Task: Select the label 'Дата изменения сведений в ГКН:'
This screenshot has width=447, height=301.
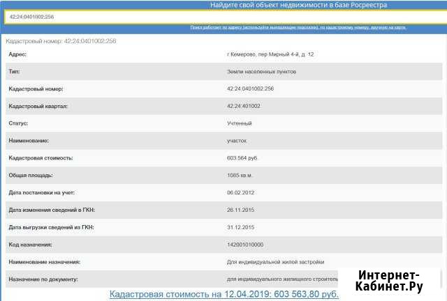Action: (52, 210)
